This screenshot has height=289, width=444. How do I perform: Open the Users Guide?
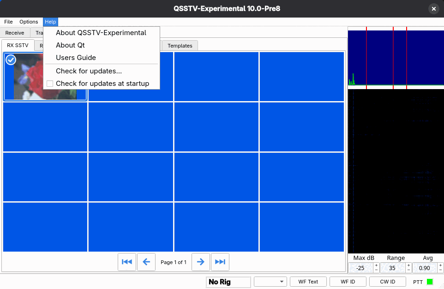tap(102, 58)
